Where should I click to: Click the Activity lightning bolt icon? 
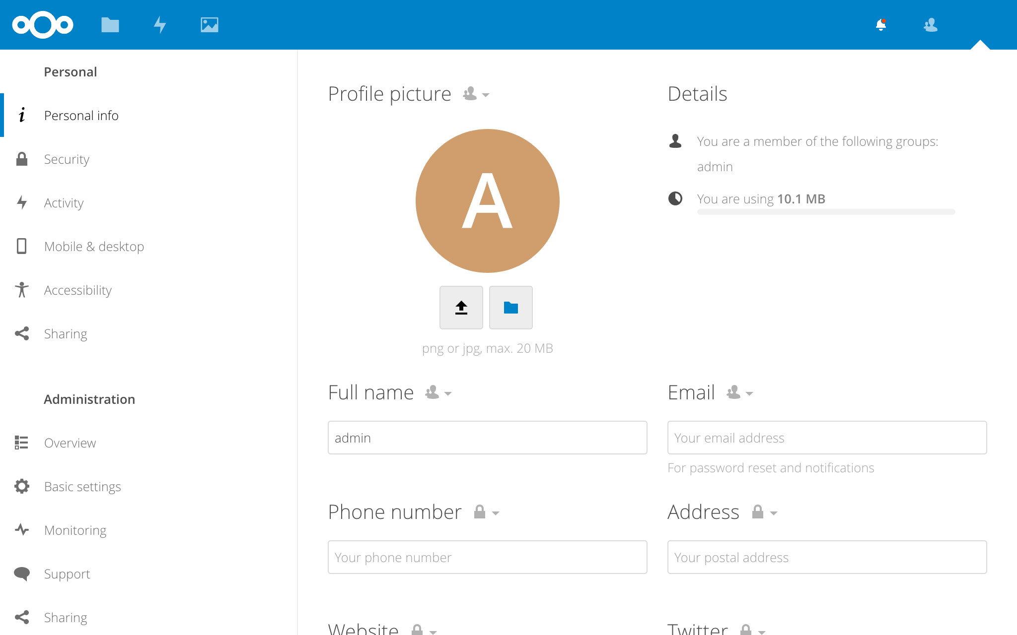(22, 202)
